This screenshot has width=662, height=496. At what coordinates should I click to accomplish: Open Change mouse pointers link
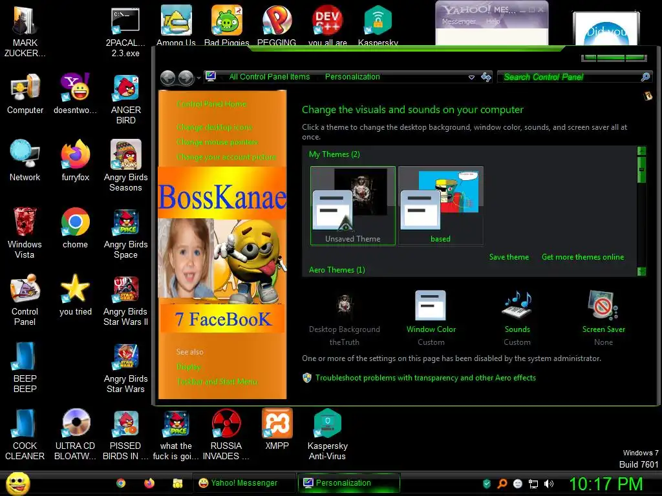tap(217, 142)
